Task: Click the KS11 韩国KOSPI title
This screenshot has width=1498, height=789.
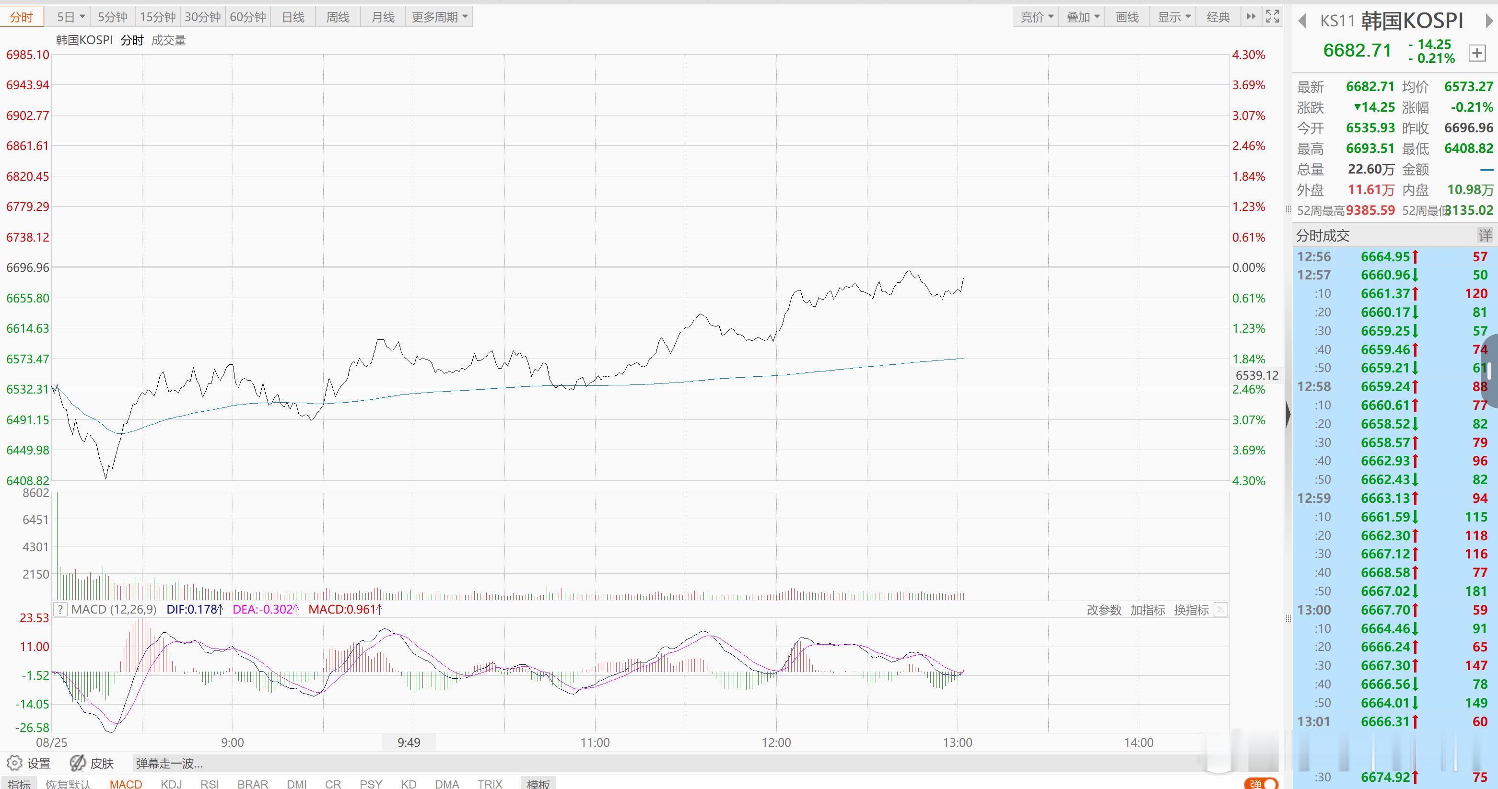Action: click(x=1392, y=21)
